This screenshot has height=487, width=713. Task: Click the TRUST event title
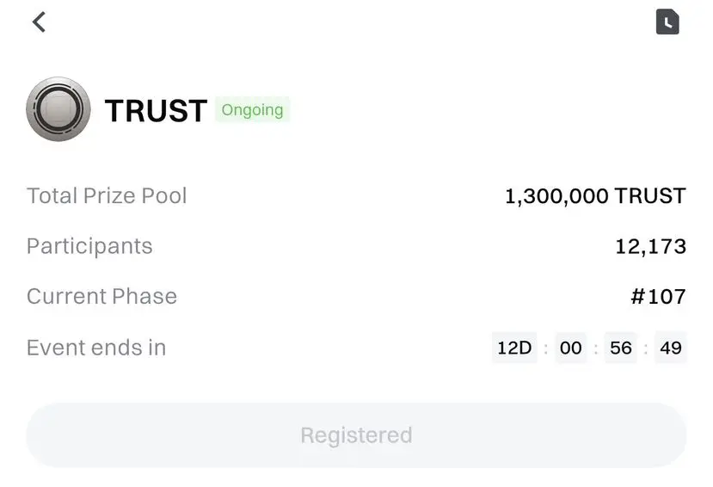[x=156, y=110]
